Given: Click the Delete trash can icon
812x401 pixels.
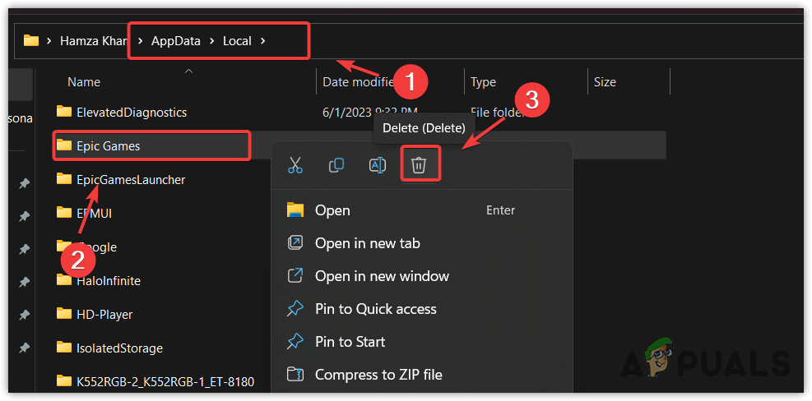Looking at the screenshot, I should pos(419,165).
